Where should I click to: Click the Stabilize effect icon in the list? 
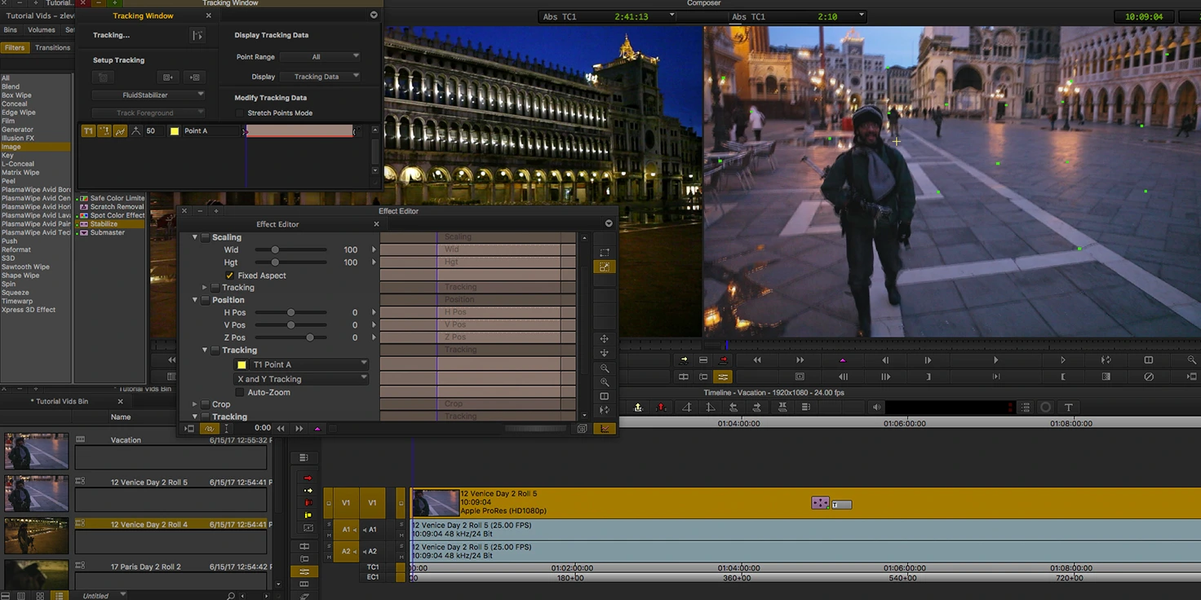[83, 224]
